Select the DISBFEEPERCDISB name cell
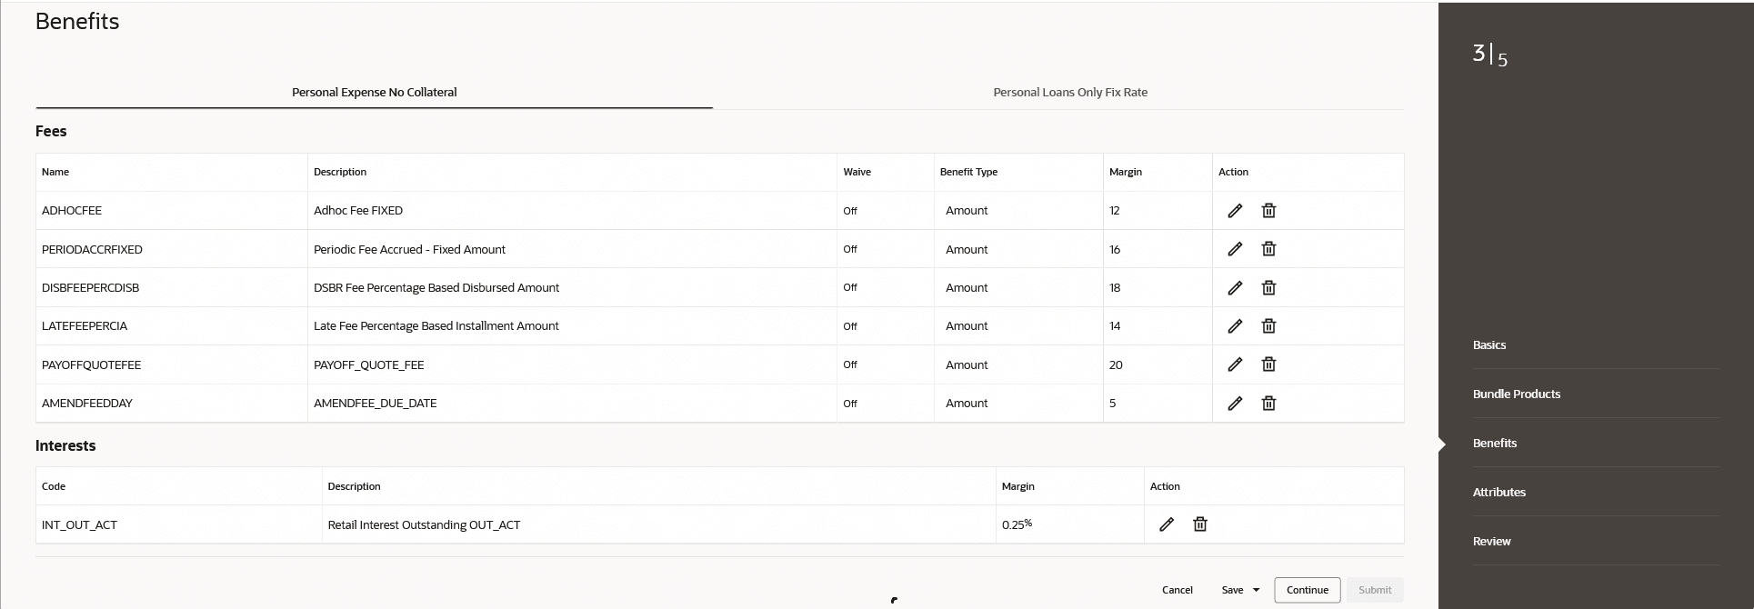1754x609 pixels. [90, 288]
